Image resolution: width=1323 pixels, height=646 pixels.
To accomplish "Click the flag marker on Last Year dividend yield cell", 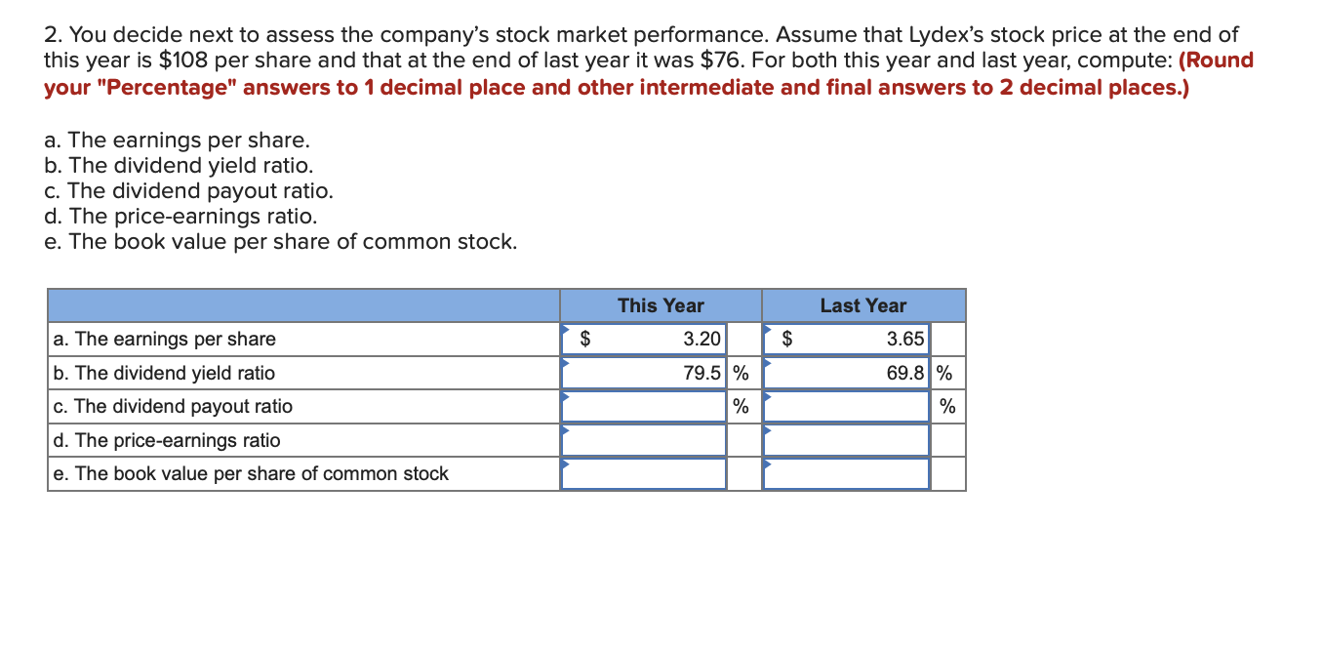I will click(x=769, y=365).
